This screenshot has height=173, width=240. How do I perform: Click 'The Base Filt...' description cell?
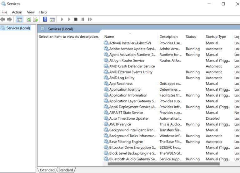click(x=170, y=142)
